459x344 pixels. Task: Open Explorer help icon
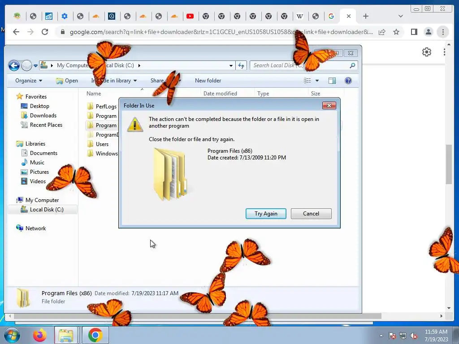point(348,81)
